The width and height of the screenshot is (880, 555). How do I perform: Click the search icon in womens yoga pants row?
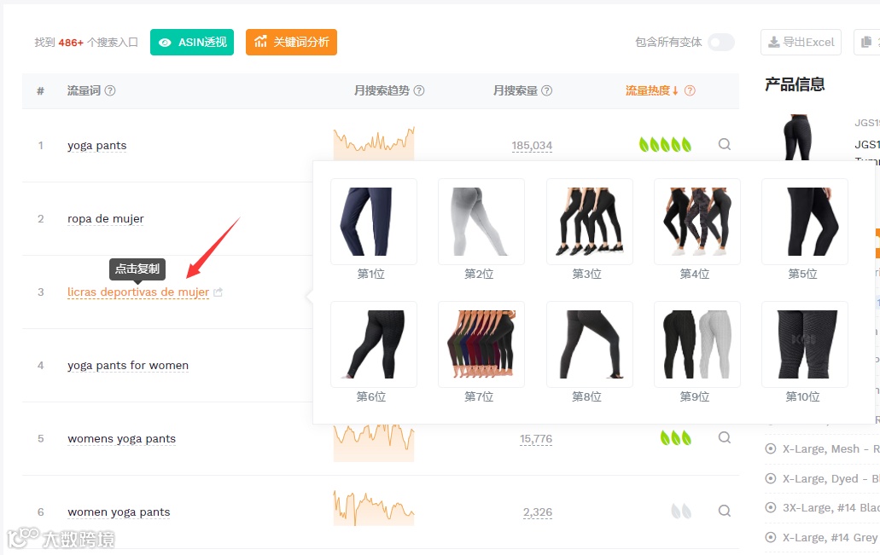click(725, 438)
